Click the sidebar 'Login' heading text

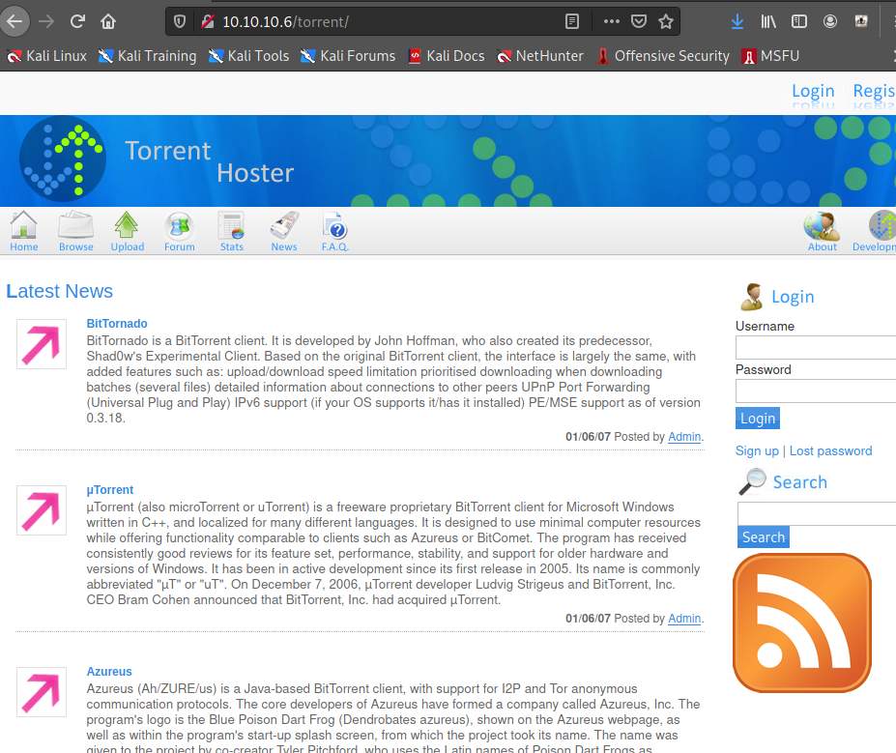click(x=793, y=297)
